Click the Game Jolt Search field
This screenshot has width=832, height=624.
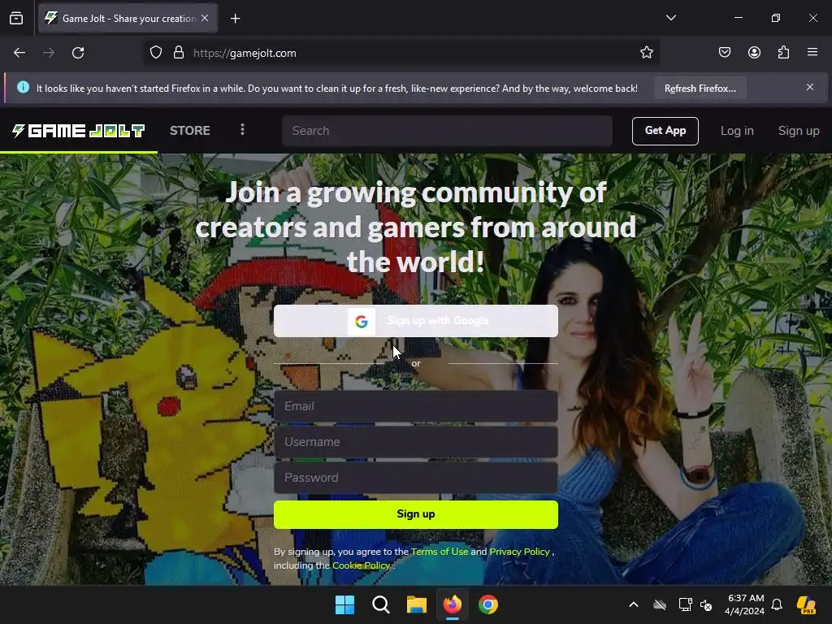[448, 131]
